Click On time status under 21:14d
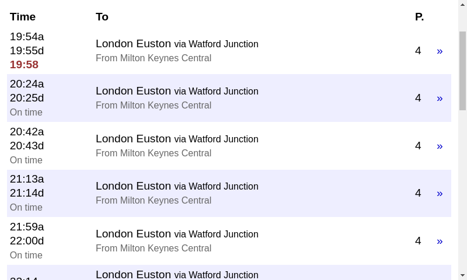This screenshot has height=280, width=467. click(26, 208)
